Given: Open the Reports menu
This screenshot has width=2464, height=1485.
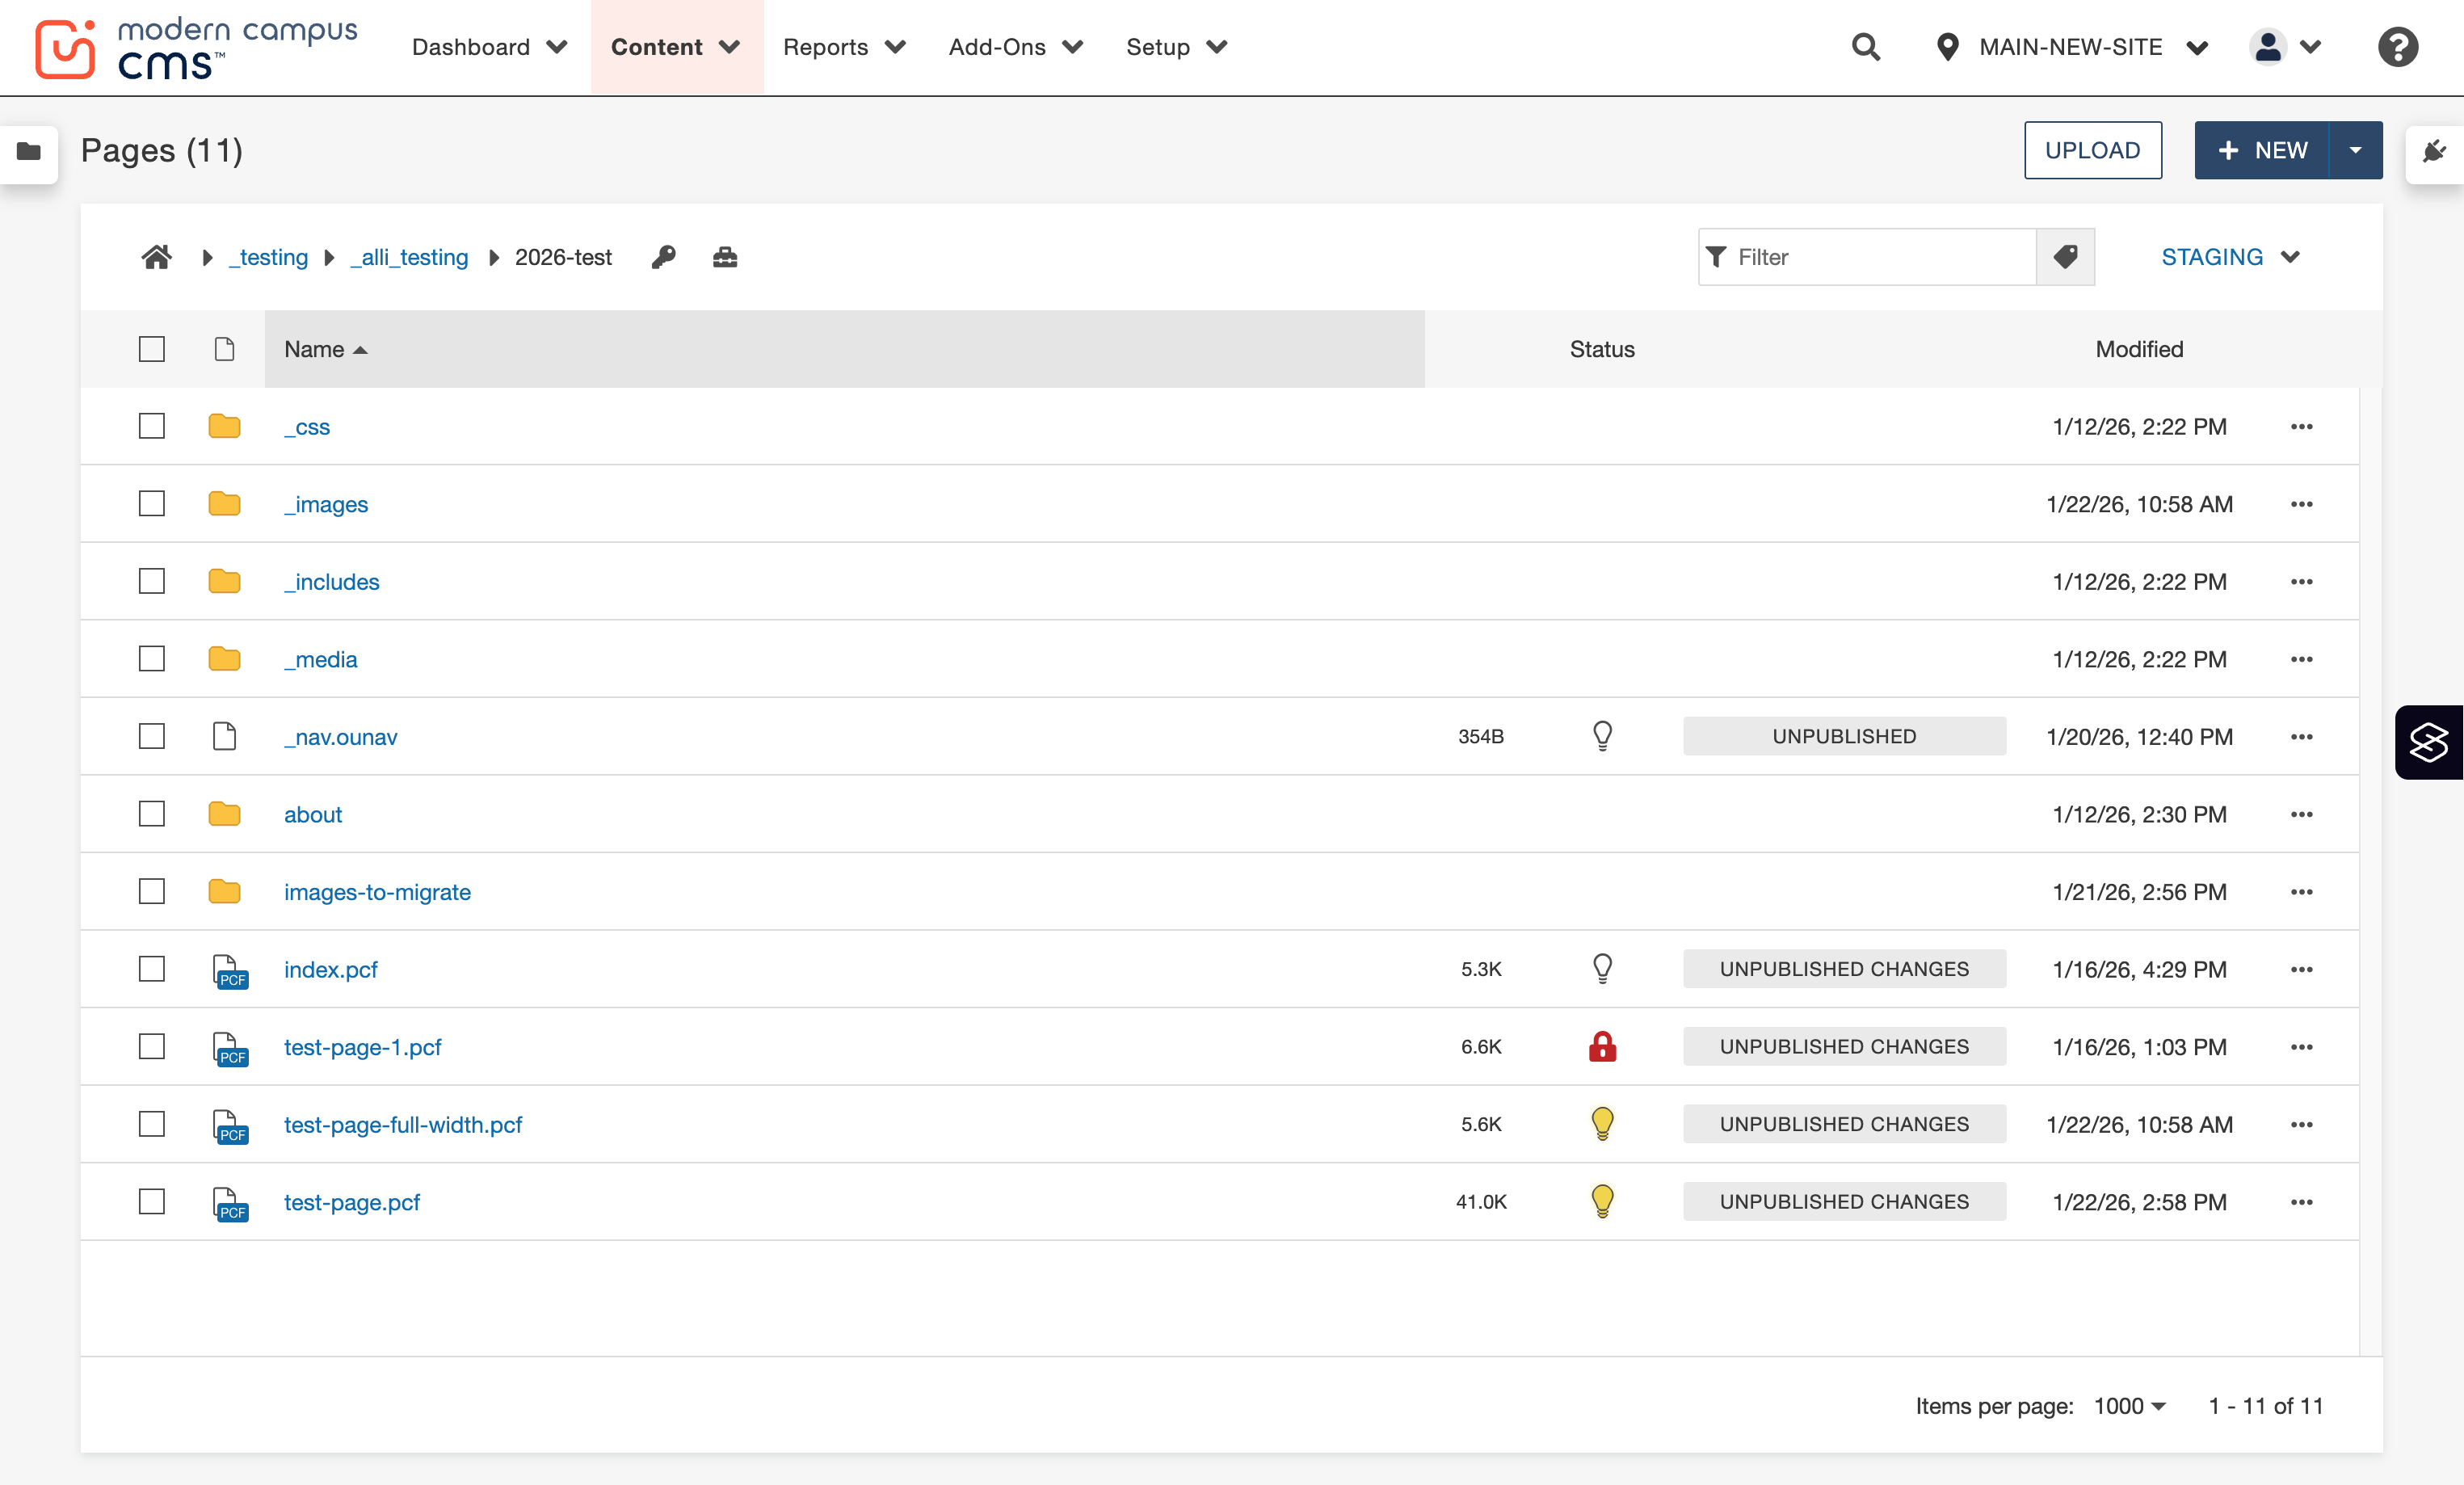Looking at the screenshot, I should coord(844,47).
